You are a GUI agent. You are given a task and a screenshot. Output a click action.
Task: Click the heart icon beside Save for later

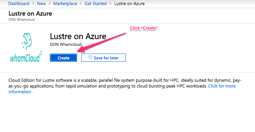(x=90, y=57)
